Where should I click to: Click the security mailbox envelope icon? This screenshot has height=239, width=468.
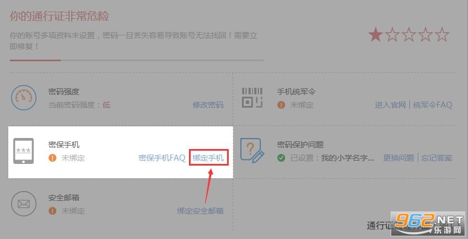click(x=24, y=204)
